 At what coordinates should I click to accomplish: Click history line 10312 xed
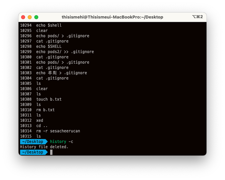click(x=32, y=120)
